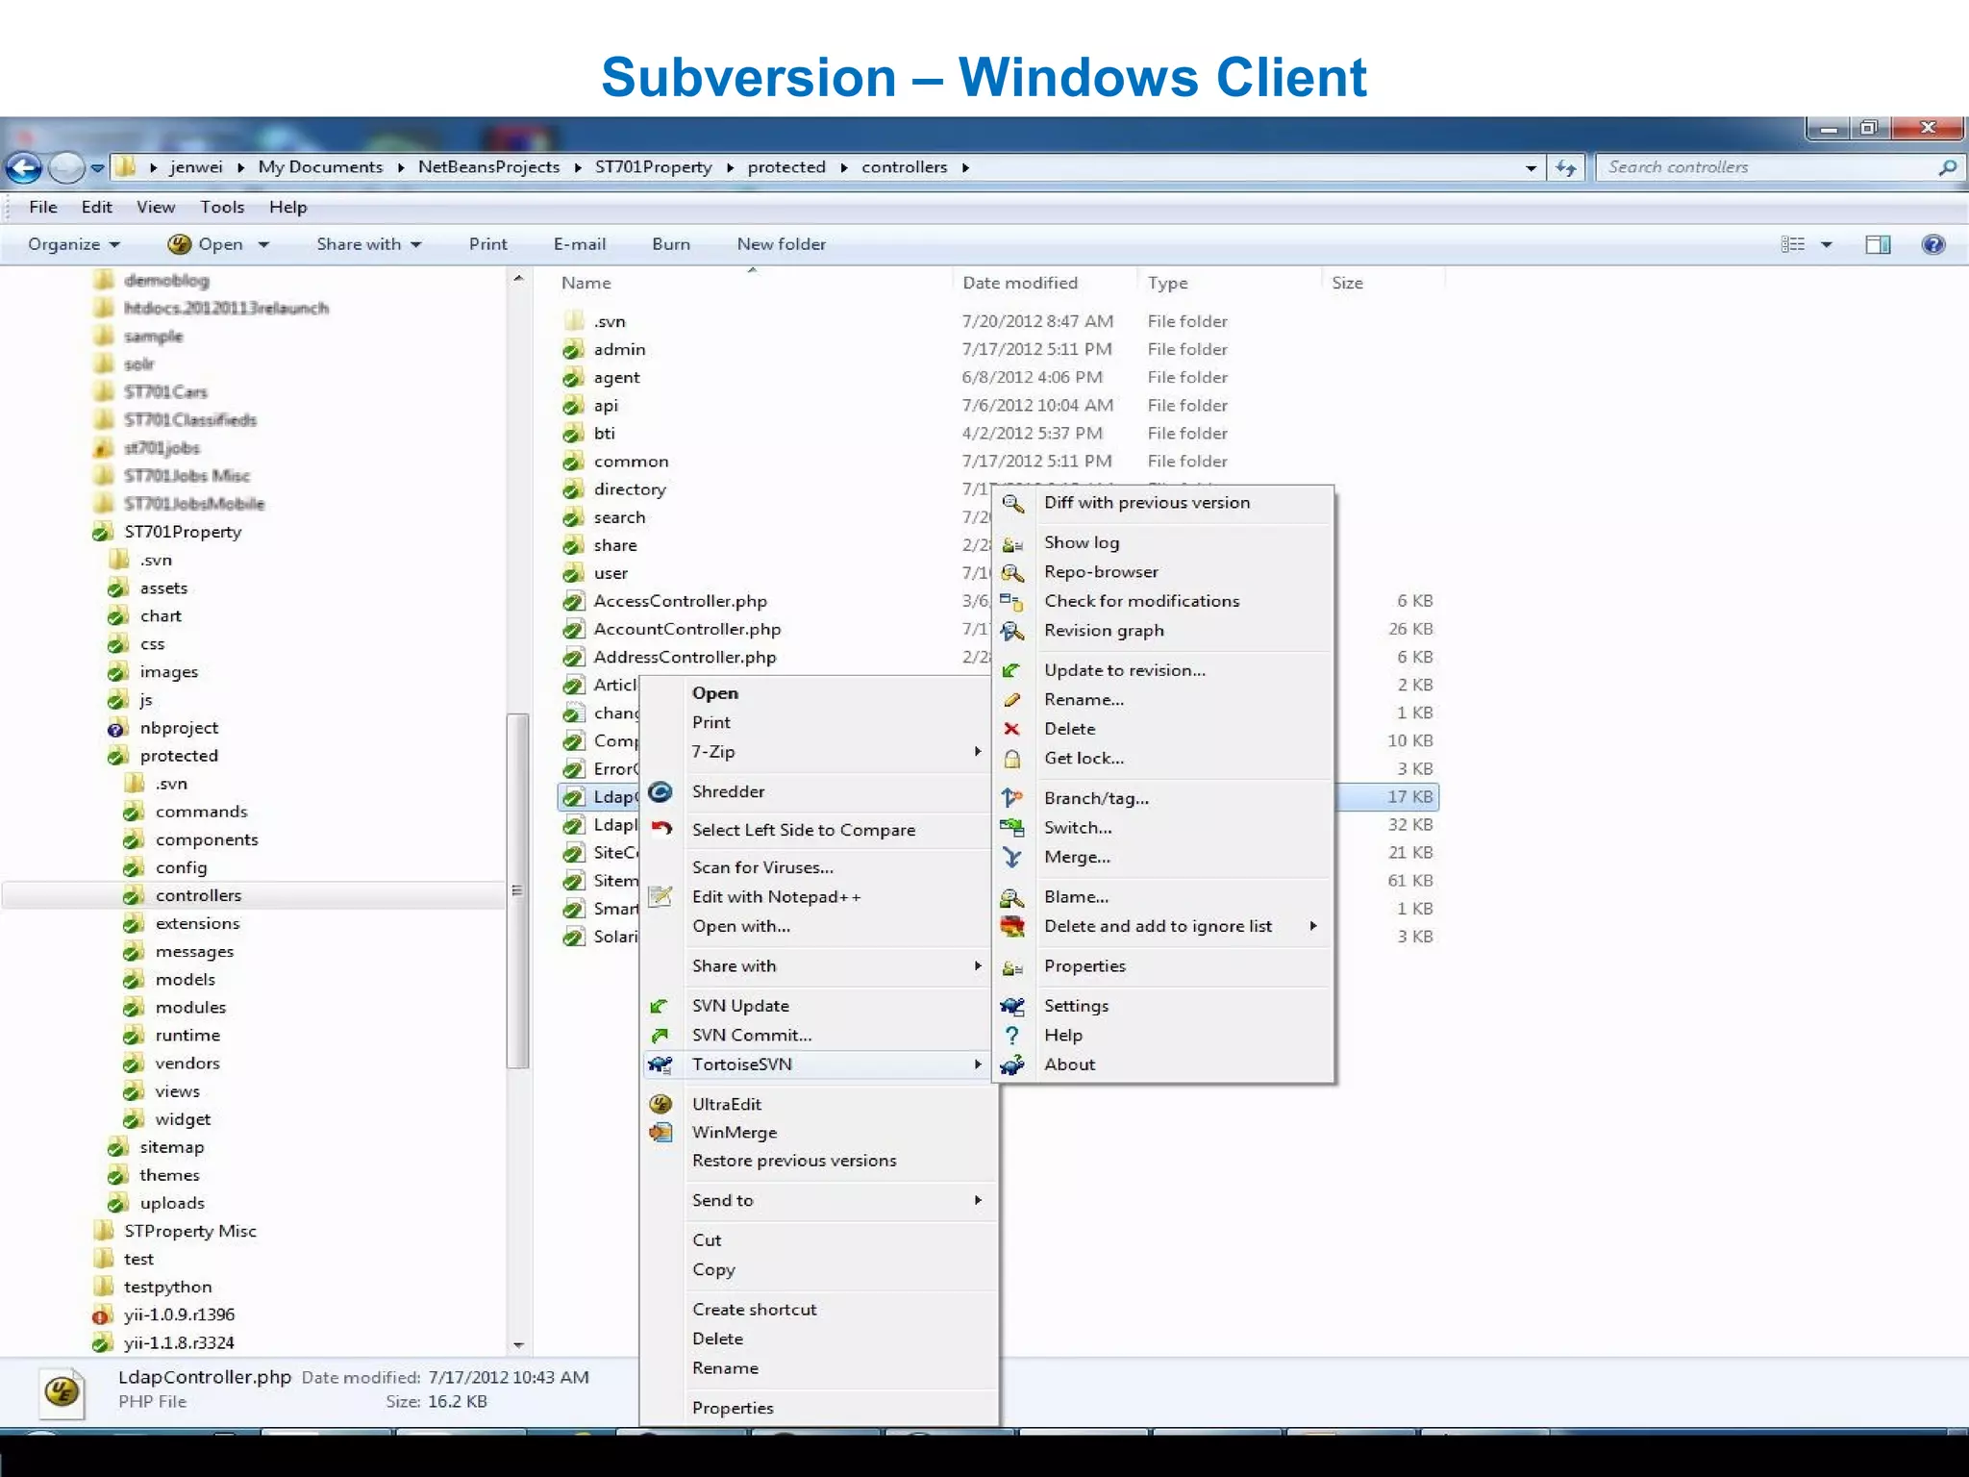Click the Check for modifications icon
The height and width of the screenshot is (1477, 1969).
coord(1012,602)
